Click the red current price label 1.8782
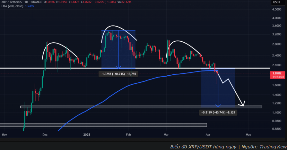287x150 pixels. click(277, 73)
